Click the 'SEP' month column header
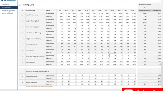Screen dimensions: 163x91 pyautogui.click(x=73, y=11)
